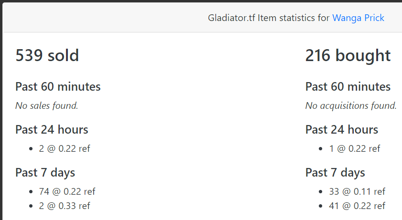Open the Wanga Prick item link

click(358, 18)
